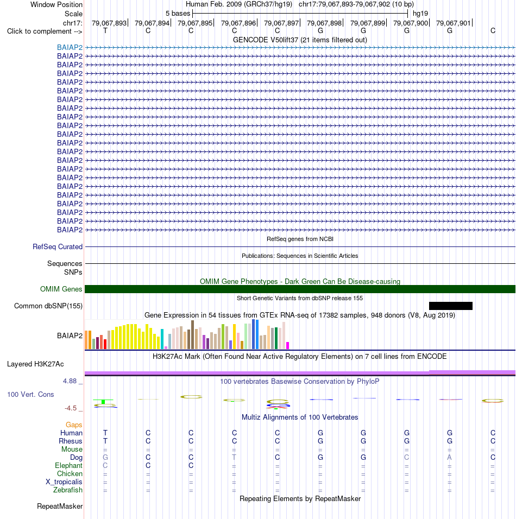The image size is (516, 519).
Task: Click the Common dbSNP(155) label
Action: click(x=48, y=306)
